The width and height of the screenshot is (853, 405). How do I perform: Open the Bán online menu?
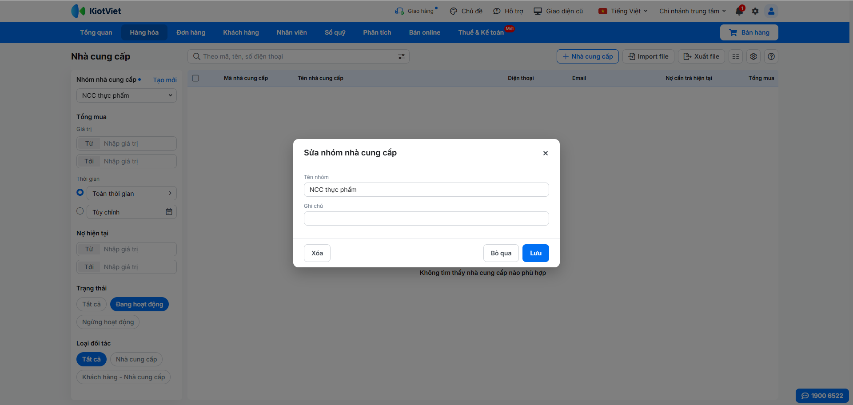(425, 32)
